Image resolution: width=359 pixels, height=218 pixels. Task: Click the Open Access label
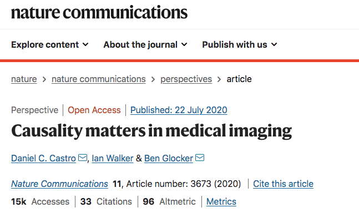tap(94, 110)
